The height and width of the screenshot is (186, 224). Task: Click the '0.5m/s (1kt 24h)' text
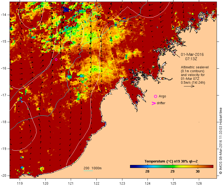[x=193, y=83]
